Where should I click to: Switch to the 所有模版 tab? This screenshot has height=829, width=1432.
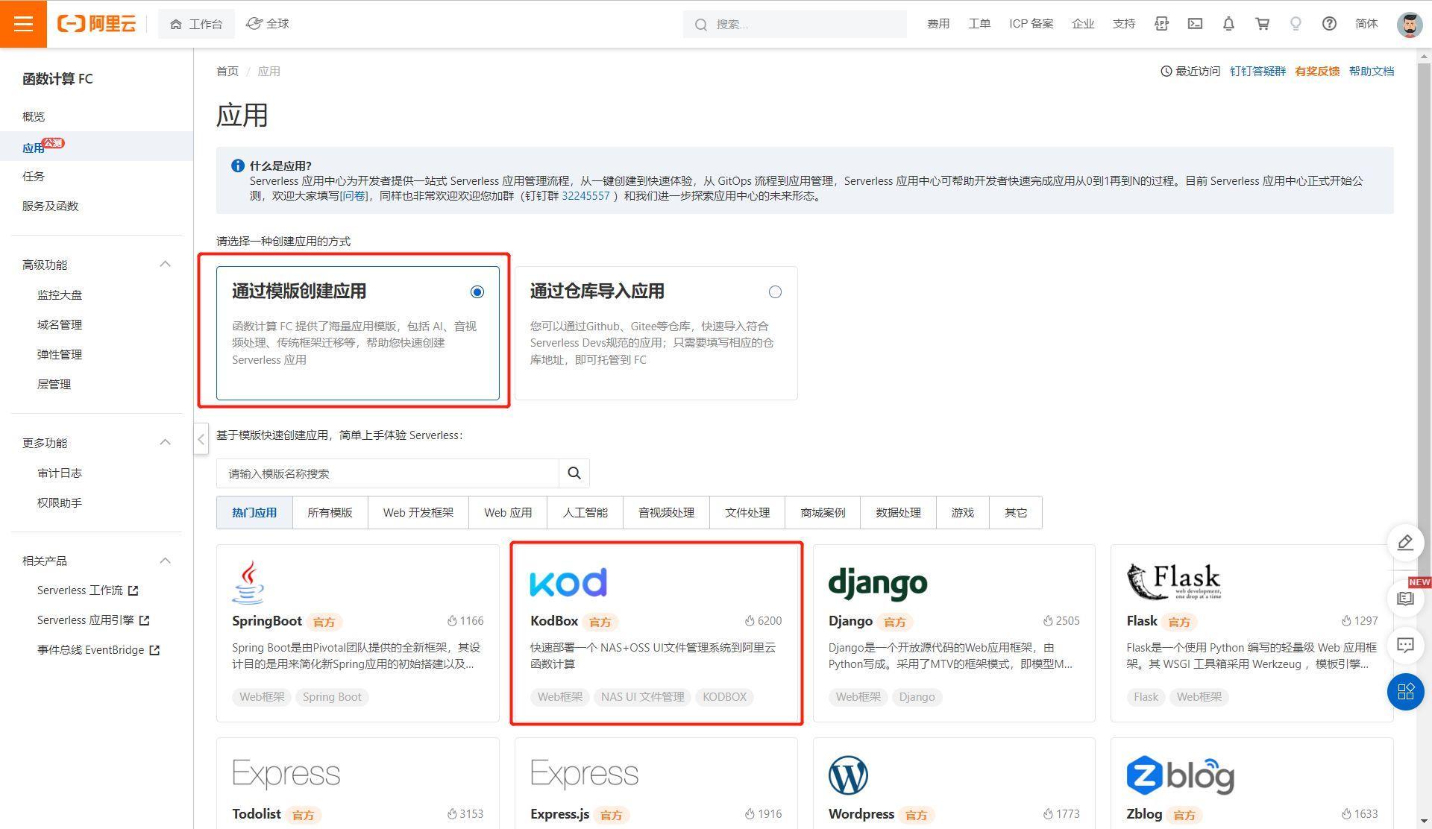pyautogui.click(x=330, y=513)
